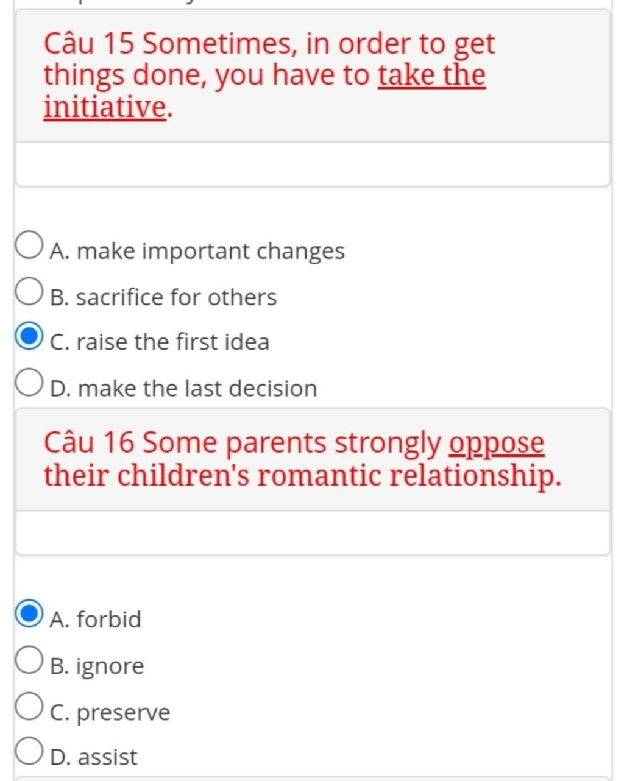Click the empty box below Câu 16 question

(x=313, y=533)
